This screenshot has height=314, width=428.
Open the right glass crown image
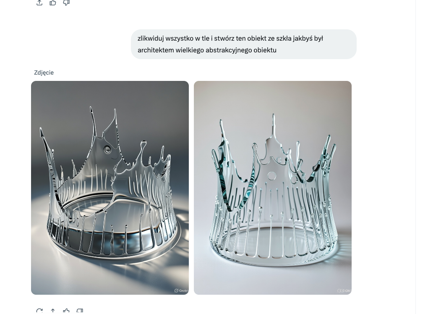(x=273, y=188)
